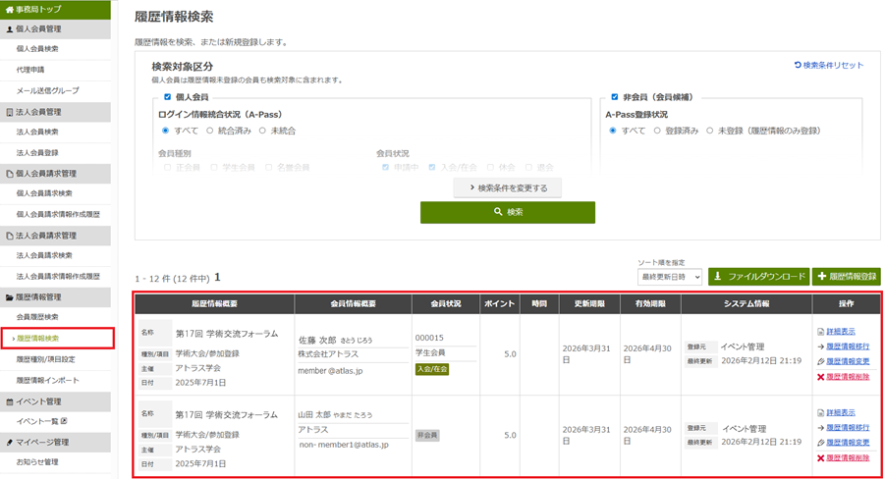This screenshot has width=884, height=479.
Task: Open 履歴情報削除 link for 山田 太郎
Action: tap(848, 457)
